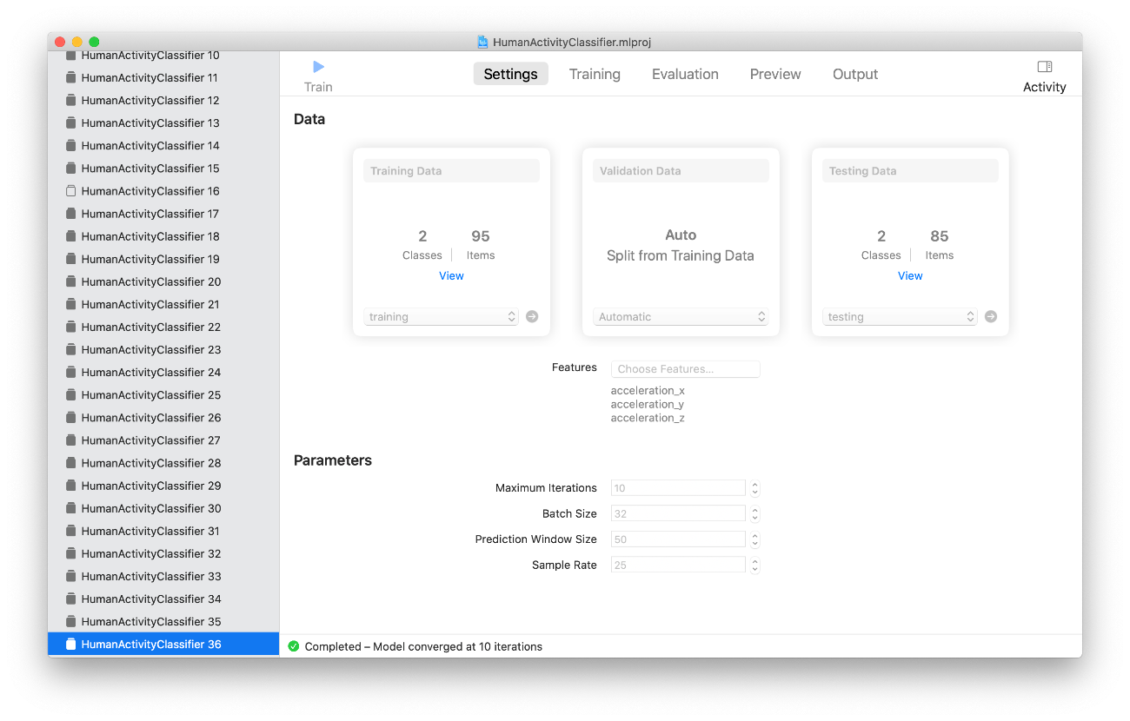The image size is (1130, 721).
Task: Click the Prediction Window Size field
Action: 678,539
